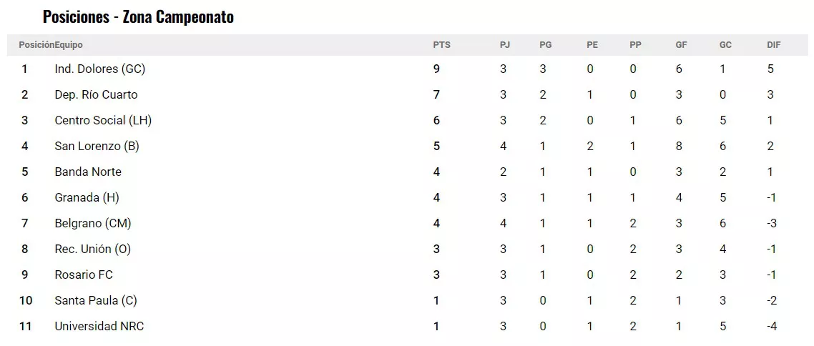Select the PP column header
The height and width of the screenshot is (346, 814).
click(x=635, y=45)
